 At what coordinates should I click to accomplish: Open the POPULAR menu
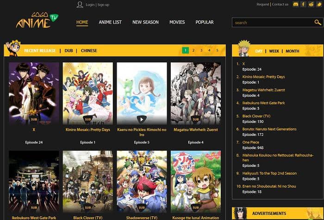(x=205, y=22)
